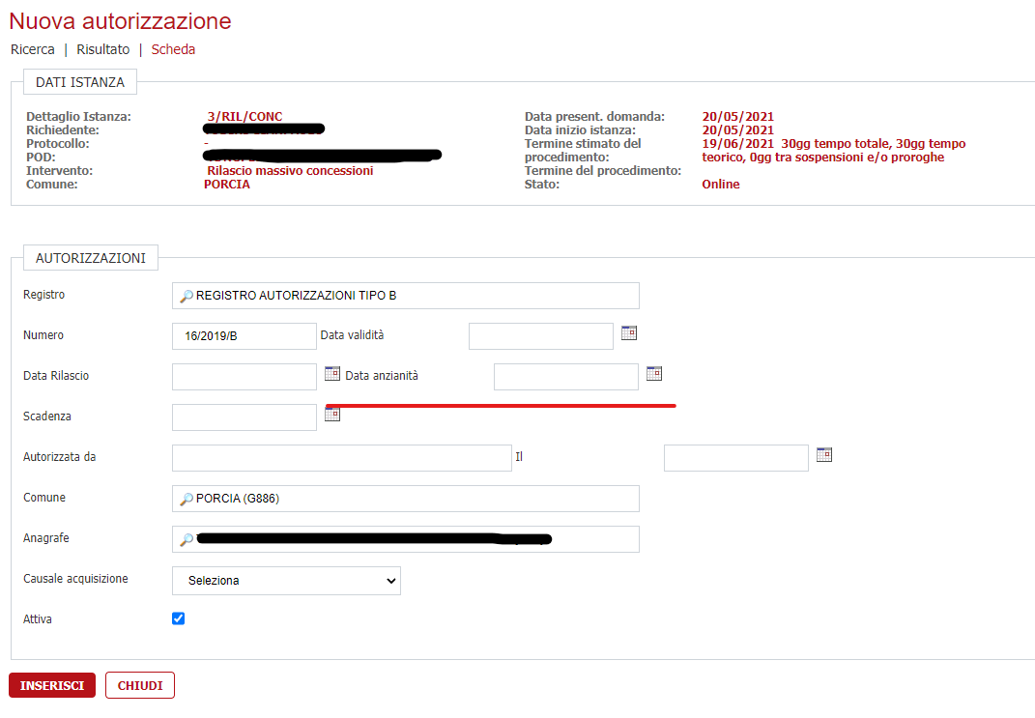Click the magnifier icon in the Registro field

185,294
